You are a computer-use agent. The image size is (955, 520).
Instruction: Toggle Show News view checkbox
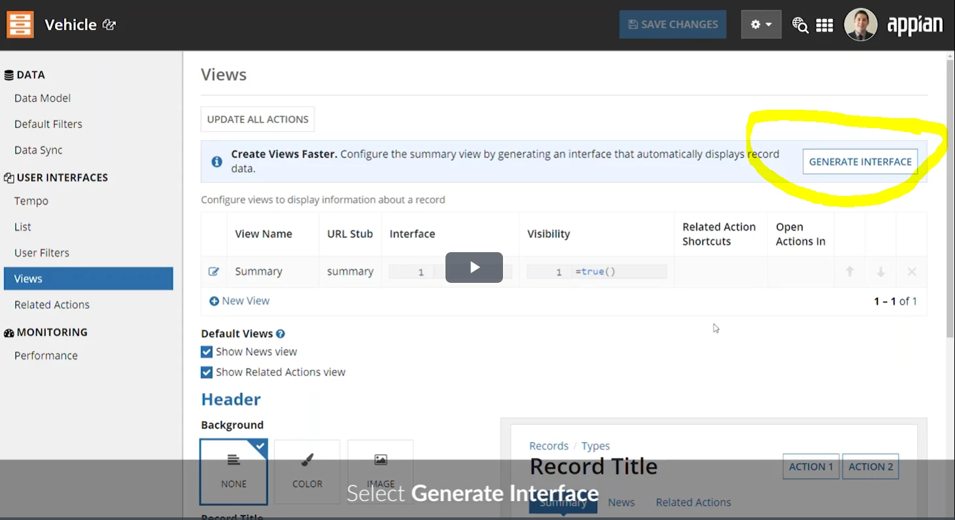207,352
